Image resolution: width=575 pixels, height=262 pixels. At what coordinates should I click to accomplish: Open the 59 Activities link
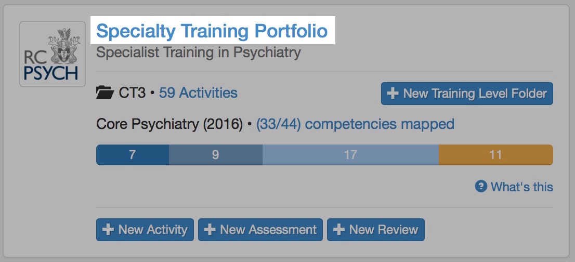(198, 93)
